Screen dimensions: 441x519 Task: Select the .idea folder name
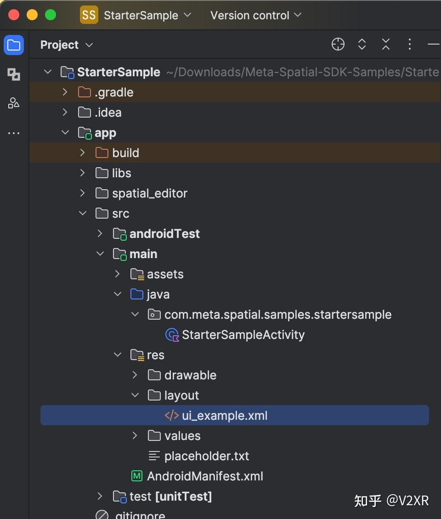click(x=108, y=113)
